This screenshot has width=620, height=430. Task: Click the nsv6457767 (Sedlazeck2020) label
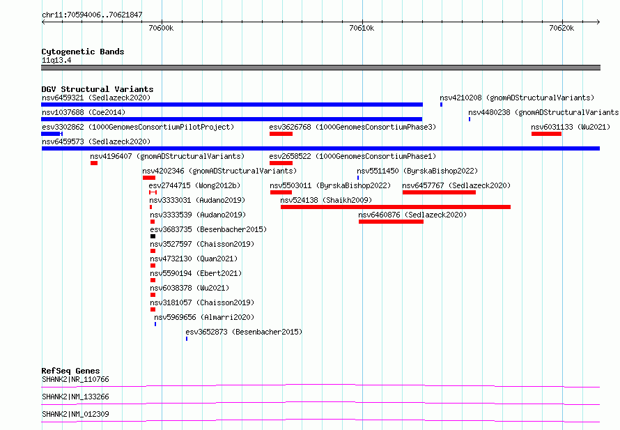click(x=456, y=185)
